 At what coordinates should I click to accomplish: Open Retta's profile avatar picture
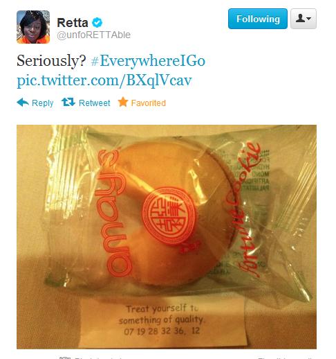coord(33,27)
